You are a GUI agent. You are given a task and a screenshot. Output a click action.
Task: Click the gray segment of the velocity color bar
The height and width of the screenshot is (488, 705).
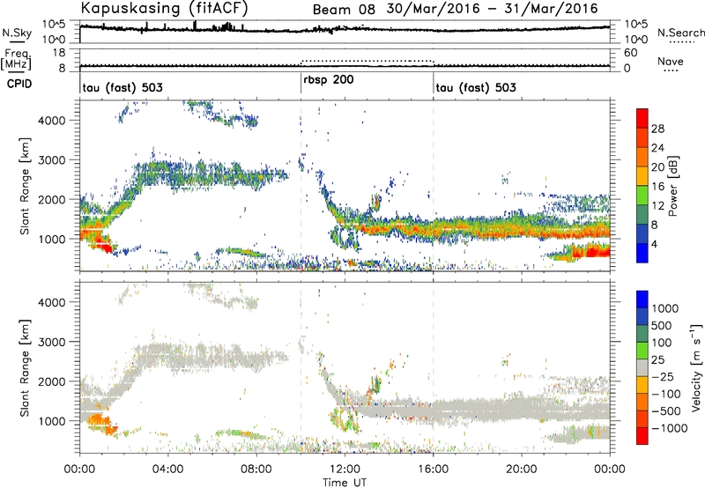642,367
